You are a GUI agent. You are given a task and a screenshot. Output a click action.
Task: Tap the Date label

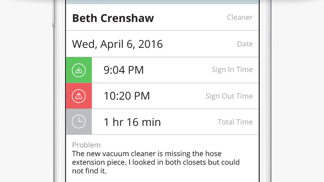coord(245,44)
